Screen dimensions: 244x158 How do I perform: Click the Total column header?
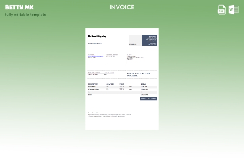tap(143, 84)
